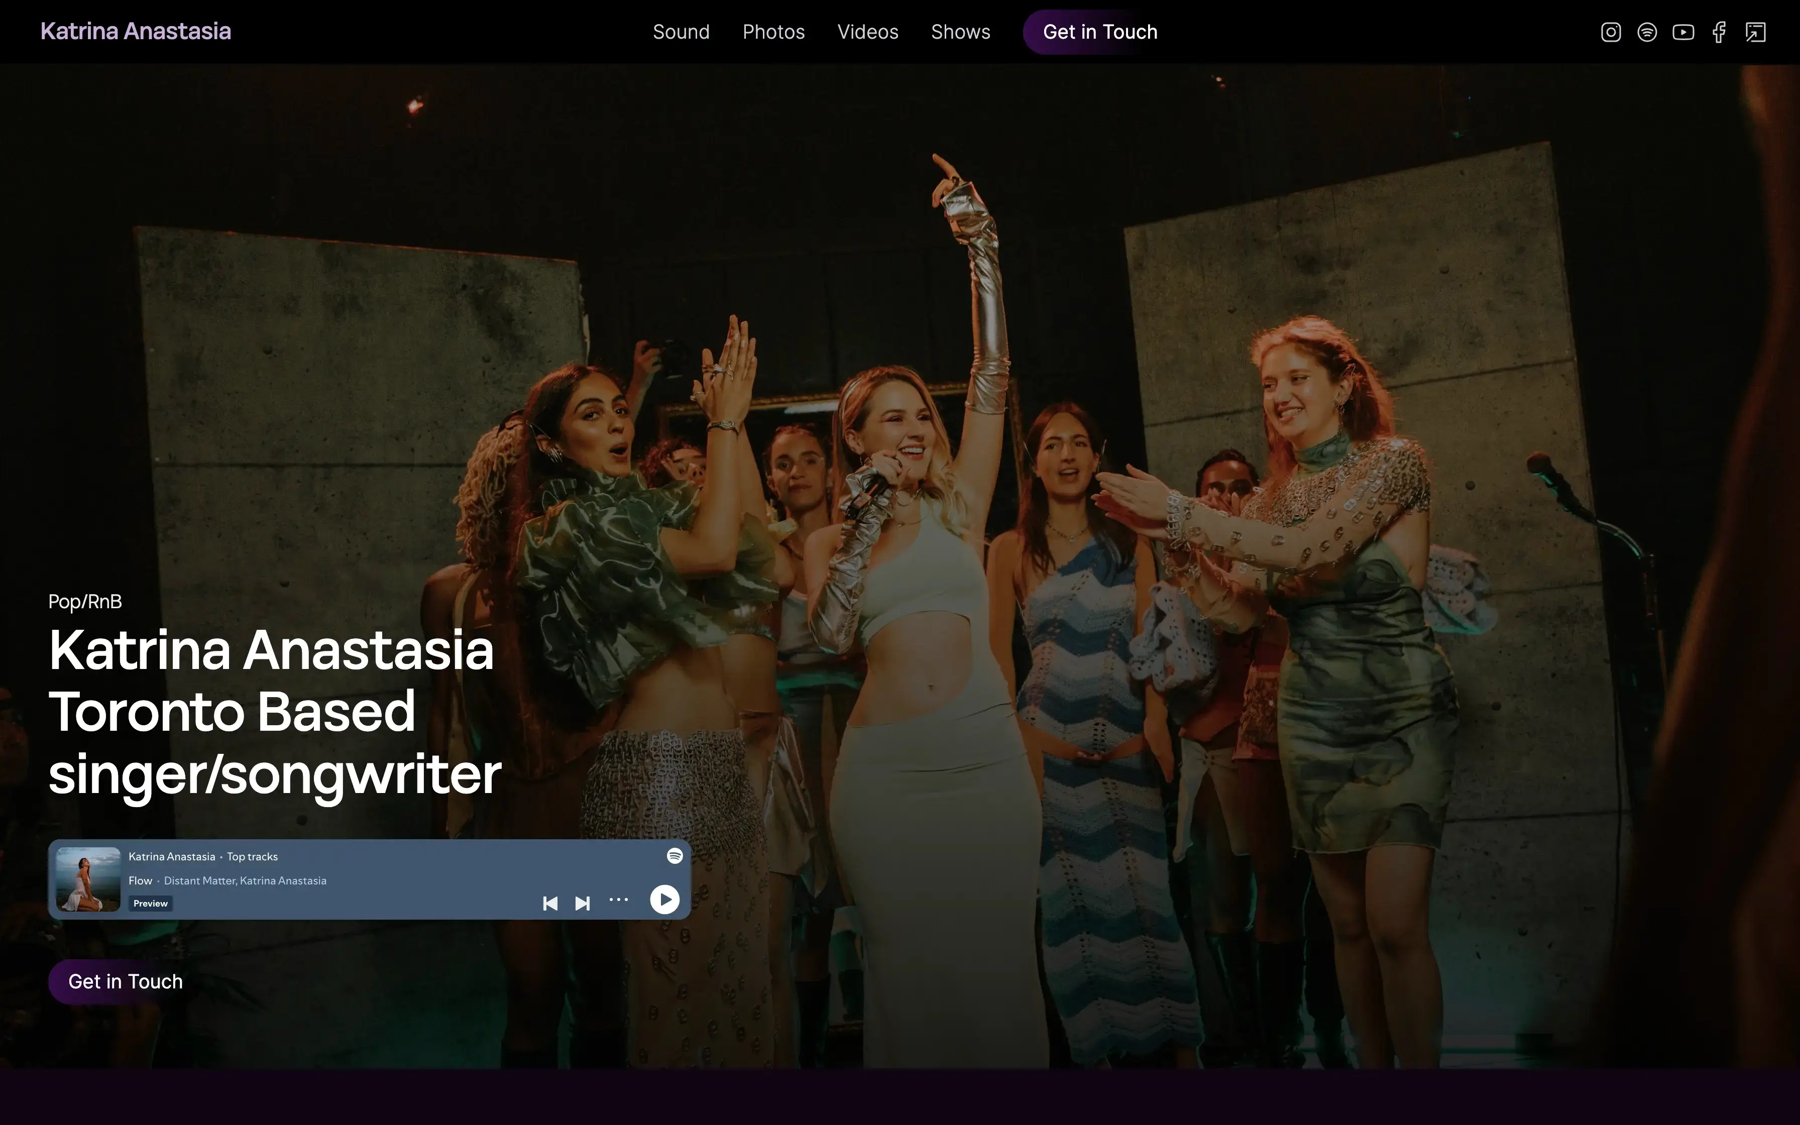Image resolution: width=1800 pixels, height=1125 pixels.
Task: Open Spotify icon in header
Action: (x=1647, y=32)
